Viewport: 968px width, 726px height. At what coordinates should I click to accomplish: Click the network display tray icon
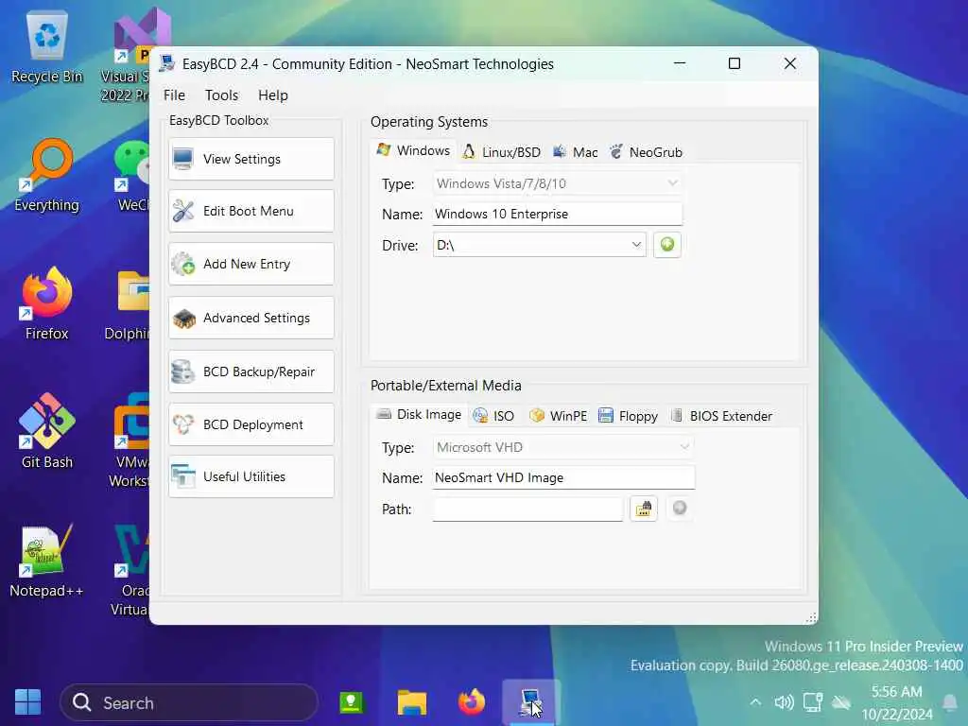tap(812, 702)
